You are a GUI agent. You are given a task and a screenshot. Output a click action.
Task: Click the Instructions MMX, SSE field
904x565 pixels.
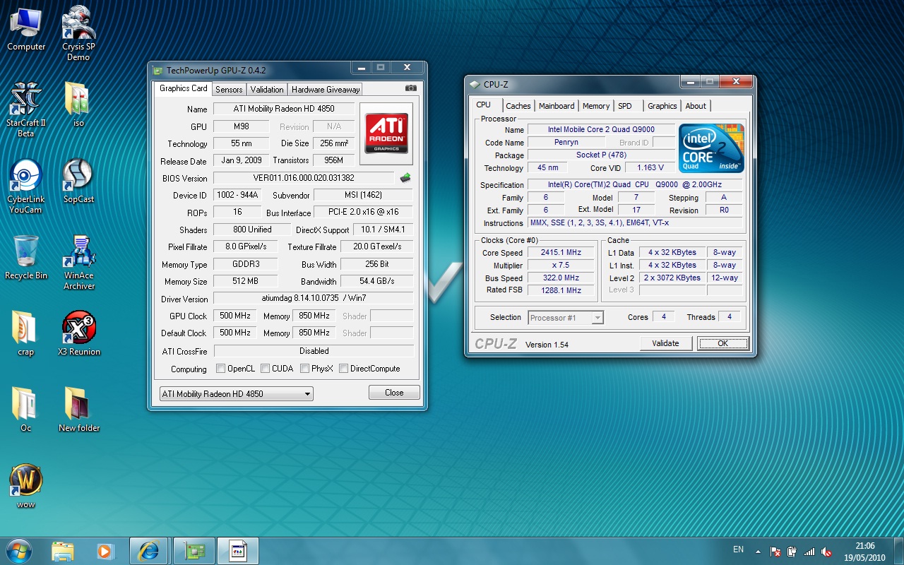pyautogui.click(x=635, y=222)
